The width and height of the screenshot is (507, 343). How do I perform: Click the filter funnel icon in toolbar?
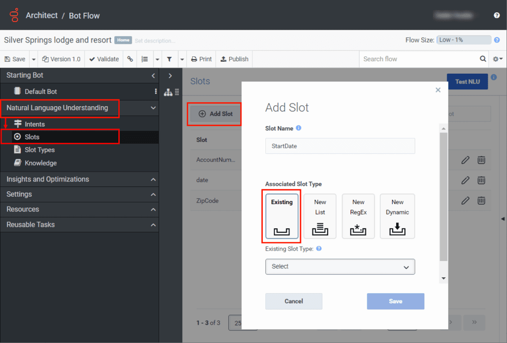(169, 59)
